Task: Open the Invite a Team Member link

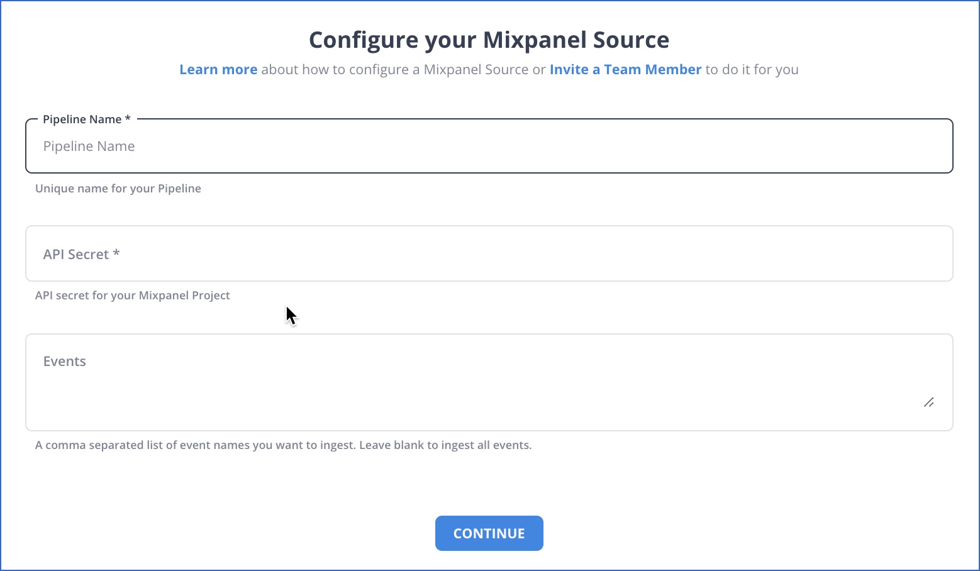Action: click(x=625, y=70)
